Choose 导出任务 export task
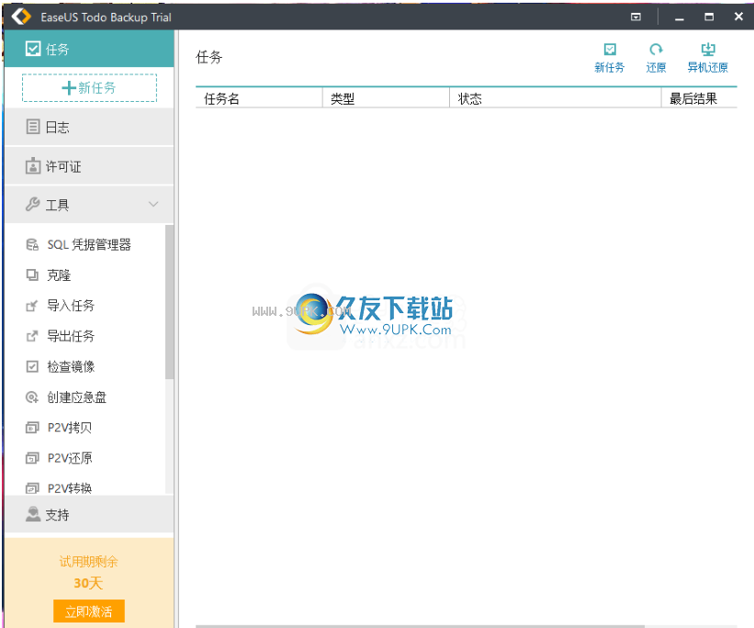This screenshot has width=754, height=628. pos(71,336)
